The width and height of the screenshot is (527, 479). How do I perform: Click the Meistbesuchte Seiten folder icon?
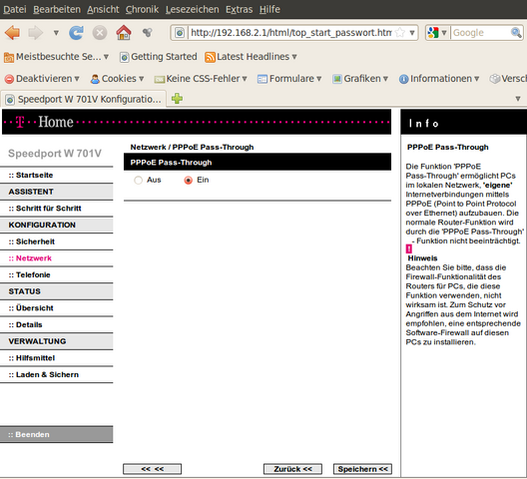(x=9, y=58)
